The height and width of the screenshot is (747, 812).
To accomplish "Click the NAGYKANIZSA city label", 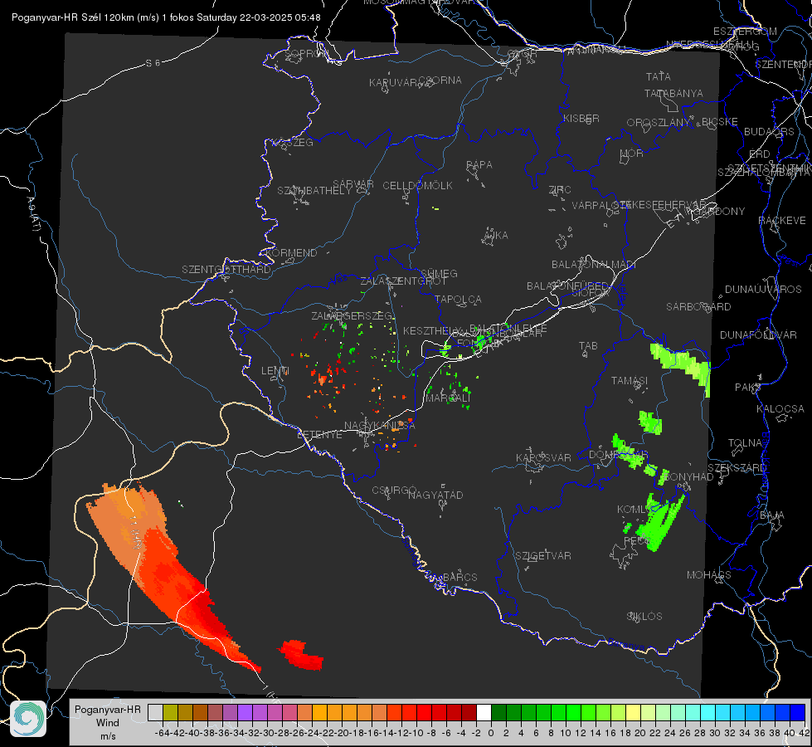I will tap(380, 426).
